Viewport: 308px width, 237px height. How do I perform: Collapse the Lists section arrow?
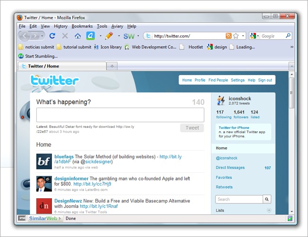[269, 210]
